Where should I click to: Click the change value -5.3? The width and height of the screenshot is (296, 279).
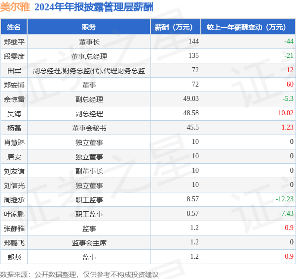tap(288, 99)
